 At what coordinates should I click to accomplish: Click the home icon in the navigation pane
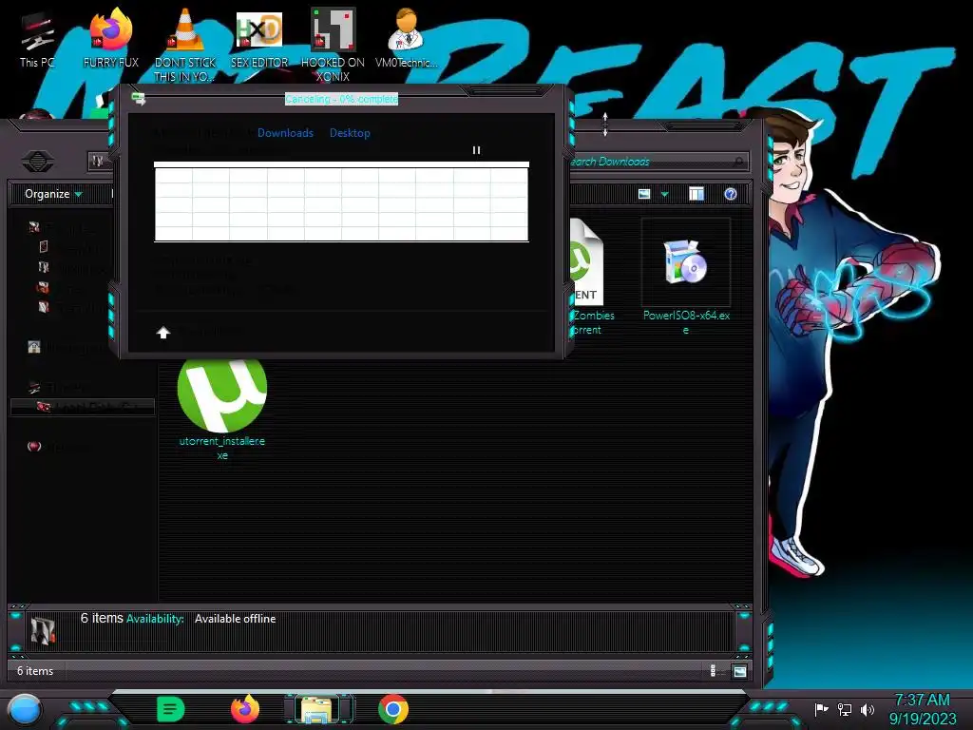34,347
